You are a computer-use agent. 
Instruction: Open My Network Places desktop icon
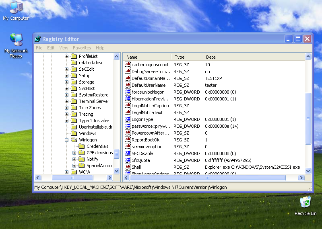[16, 45]
